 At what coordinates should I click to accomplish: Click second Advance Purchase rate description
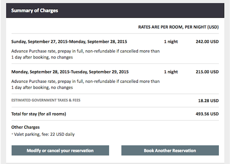[x=85, y=84]
